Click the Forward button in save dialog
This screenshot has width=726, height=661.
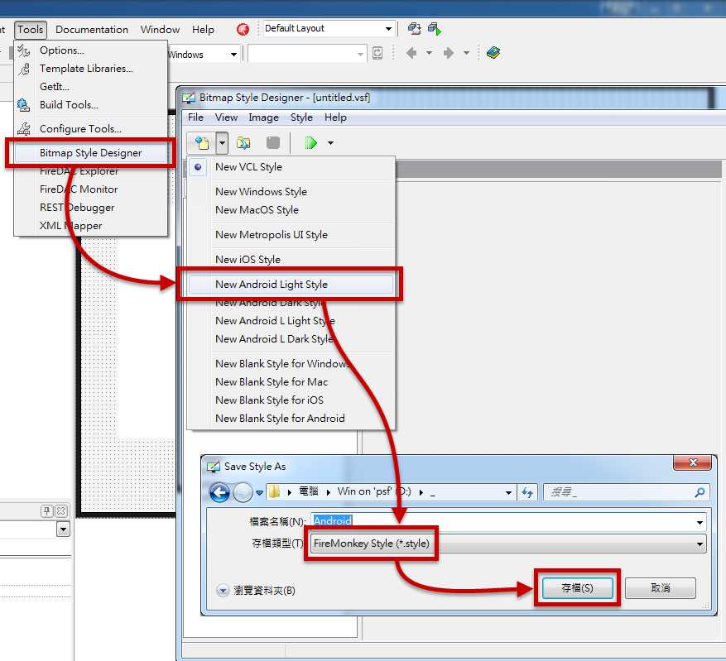point(243,492)
